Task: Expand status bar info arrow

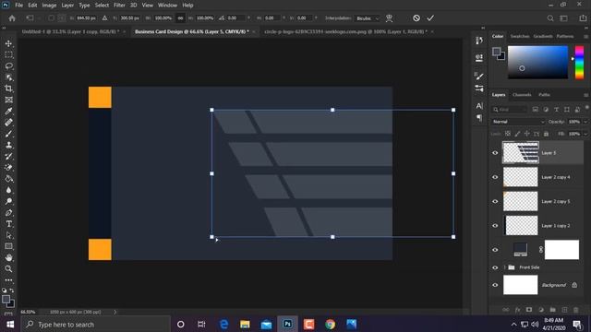Action: pyautogui.click(x=115, y=312)
